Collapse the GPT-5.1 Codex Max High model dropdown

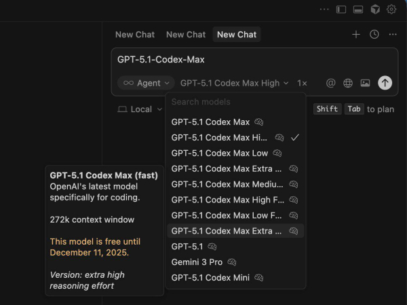(234, 83)
